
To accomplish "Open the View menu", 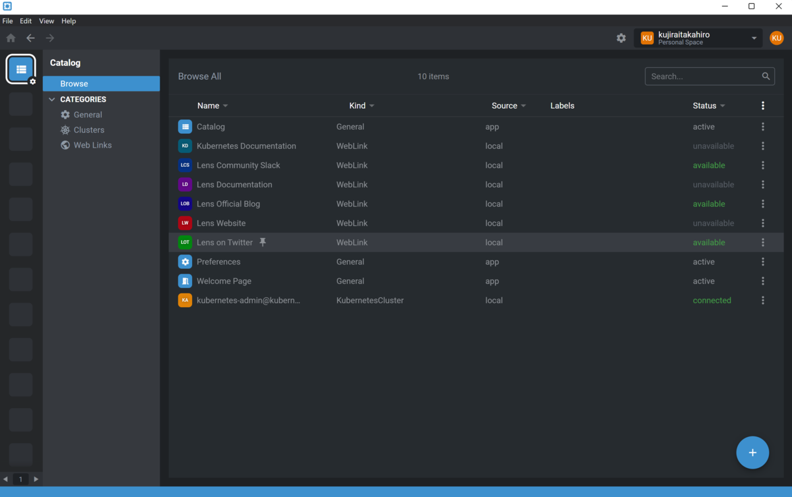I will 46,21.
